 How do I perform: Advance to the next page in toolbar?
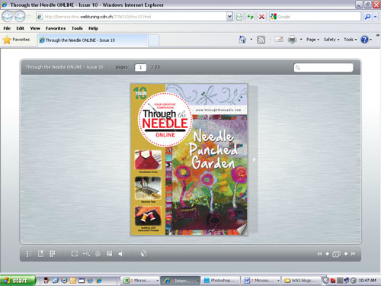pyautogui.click(x=346, y=254)
